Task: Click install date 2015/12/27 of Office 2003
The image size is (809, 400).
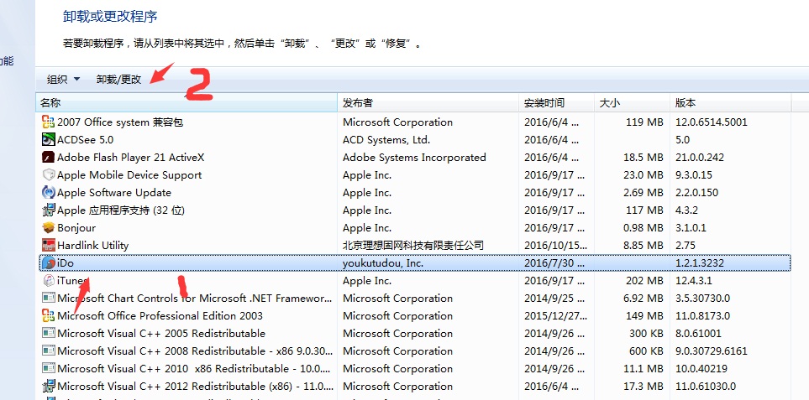Action: click(554, 315)
